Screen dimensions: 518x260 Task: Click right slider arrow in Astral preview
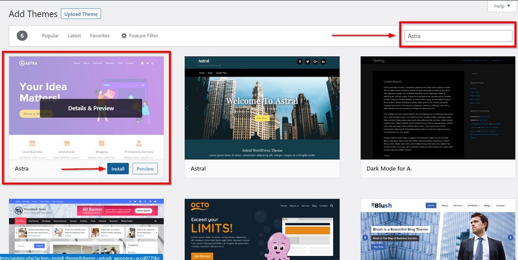tap(337, 108)
